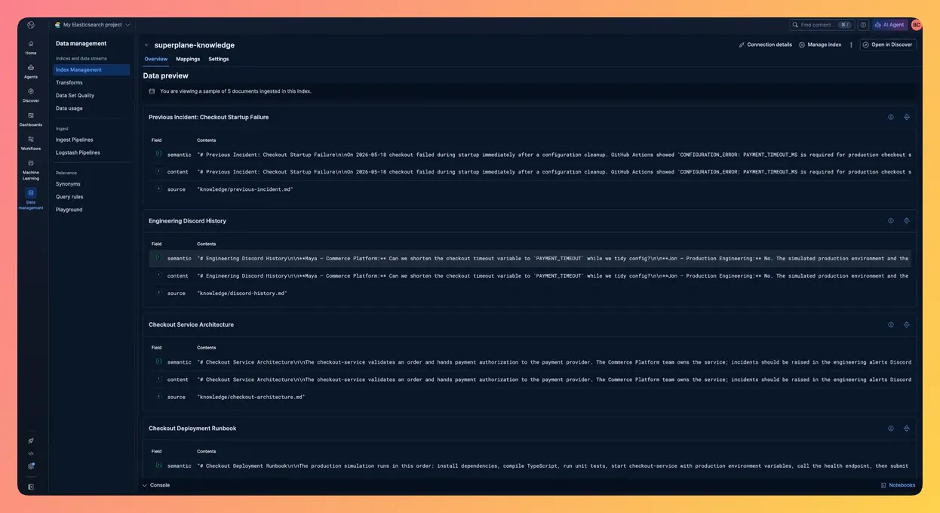Open the AI Agent button
The width and height of the screenshot is (940, 513).
889,25
